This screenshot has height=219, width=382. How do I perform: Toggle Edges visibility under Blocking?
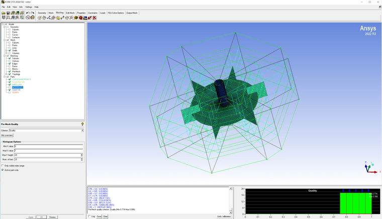[x=10, y=64]
